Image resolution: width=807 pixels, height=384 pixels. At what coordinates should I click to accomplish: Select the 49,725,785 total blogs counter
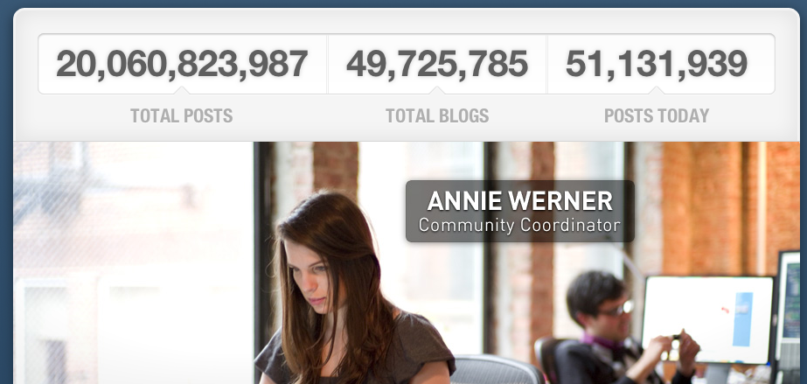pos(437,65)
